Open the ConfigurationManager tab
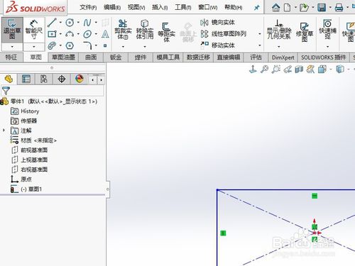 coord(43,79)
